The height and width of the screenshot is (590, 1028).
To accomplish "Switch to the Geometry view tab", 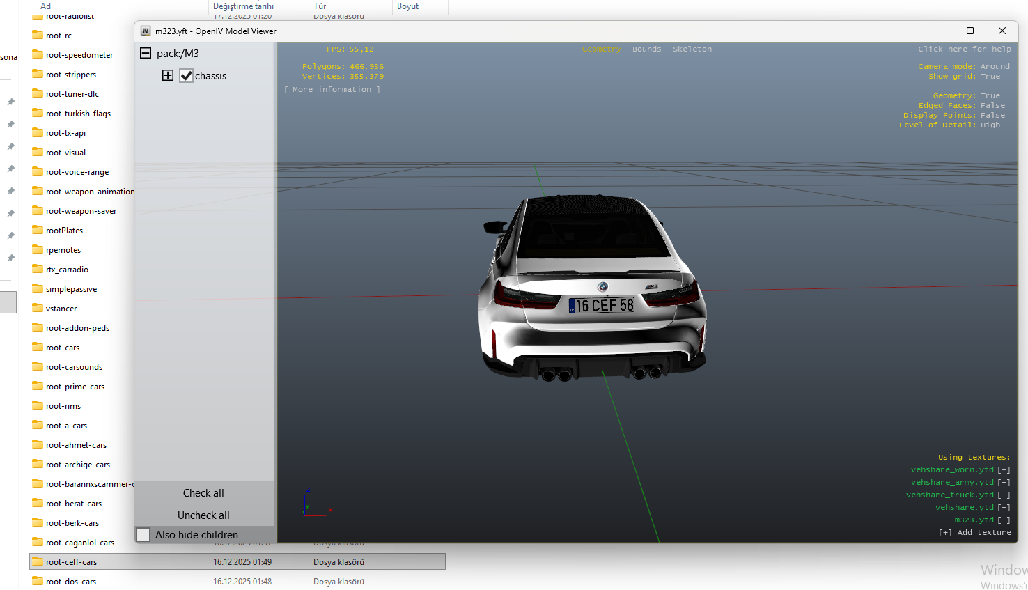I will click(601, 49).
